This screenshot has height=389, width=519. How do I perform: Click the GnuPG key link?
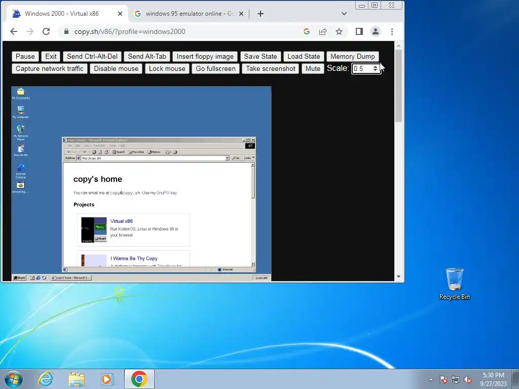pos(167,193)
